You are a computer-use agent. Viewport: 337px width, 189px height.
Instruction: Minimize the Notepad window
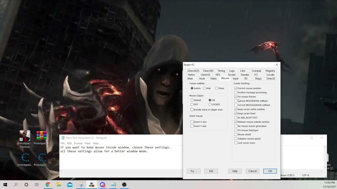(x=301, y=138)
